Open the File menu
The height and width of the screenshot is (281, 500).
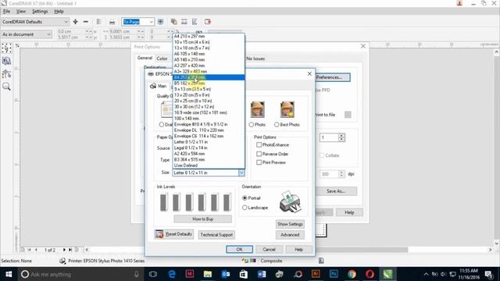(x=6, y=11)
